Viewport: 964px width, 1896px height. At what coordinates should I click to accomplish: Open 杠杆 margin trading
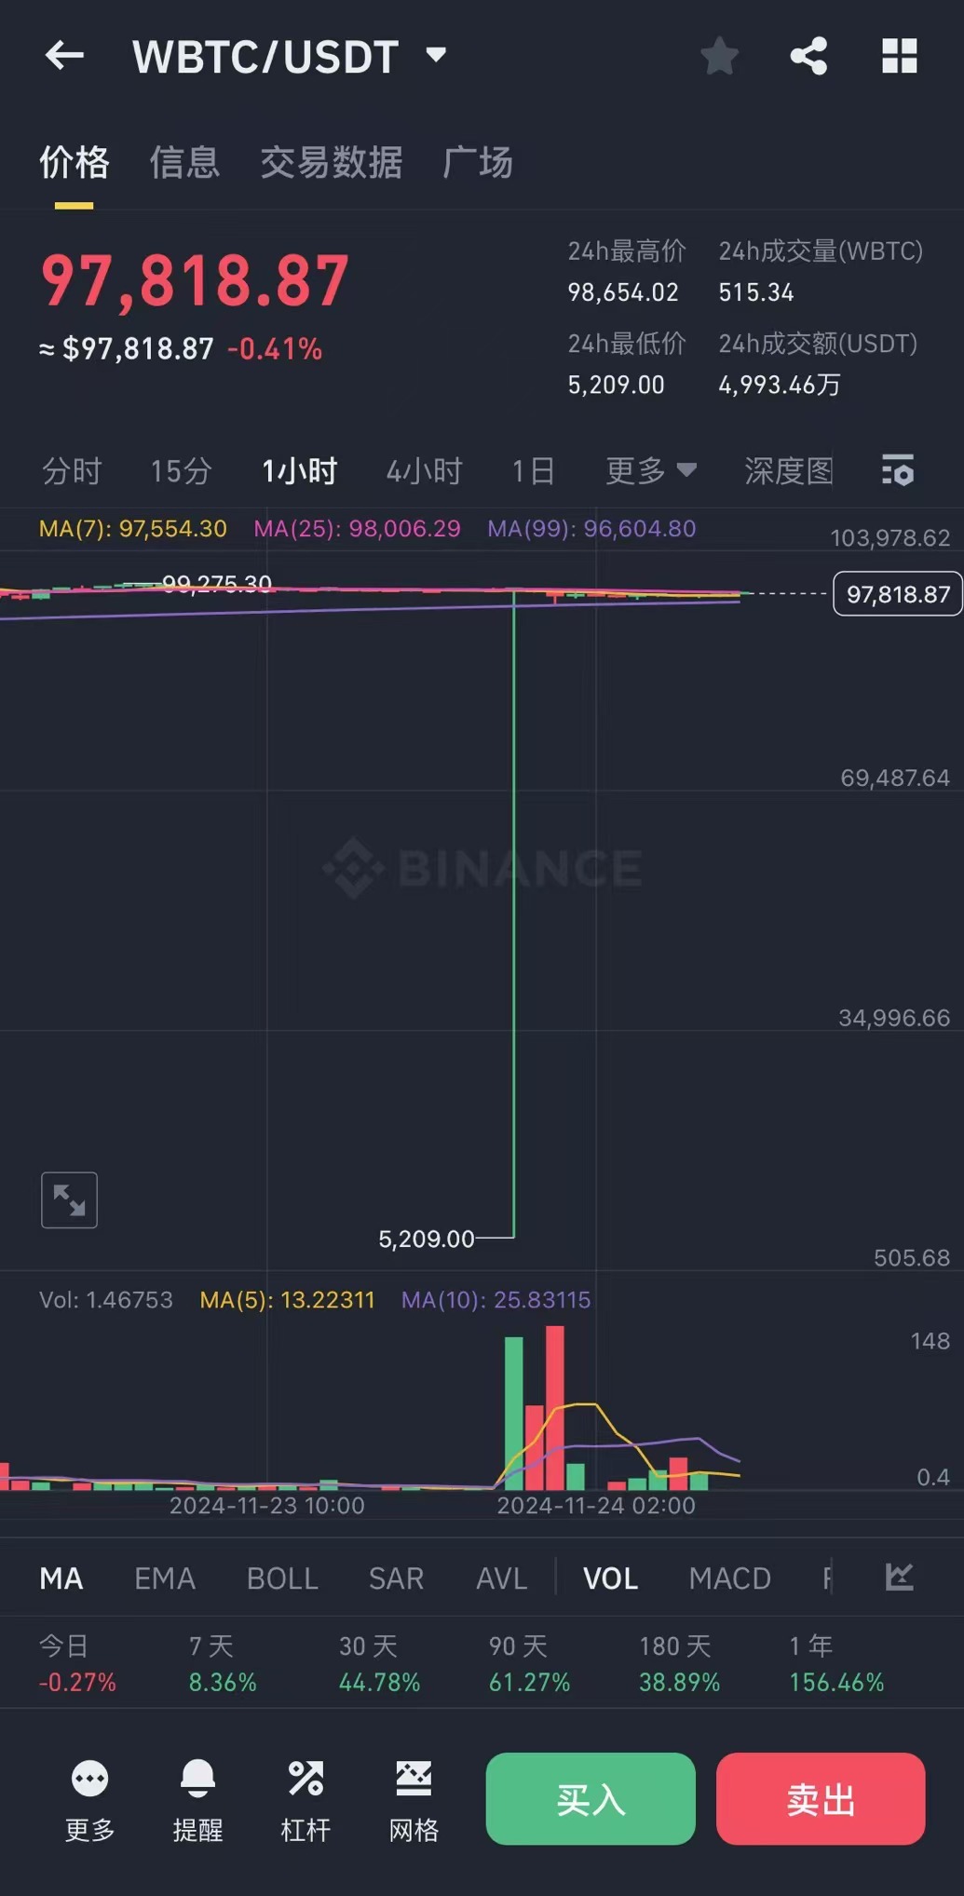tap(305, 1799)
